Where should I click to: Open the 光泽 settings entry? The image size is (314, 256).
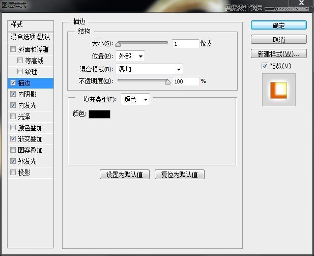tap(24, 117)
